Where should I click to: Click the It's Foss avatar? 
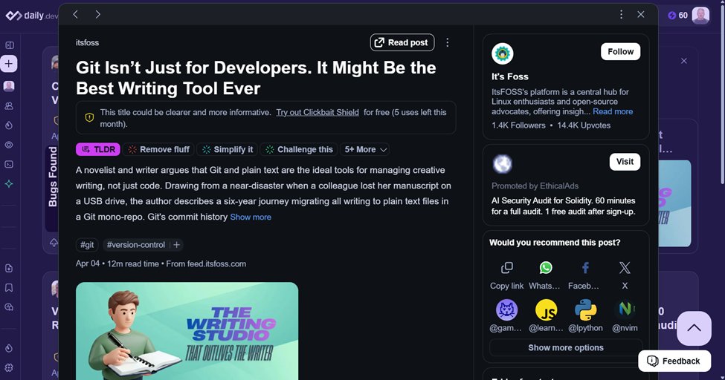(x=502, y=53)
